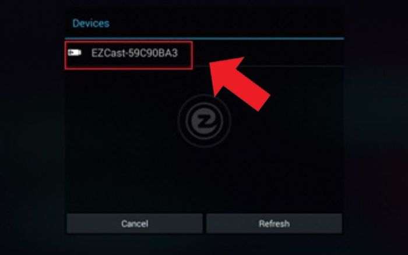Click the device row right of the EZCast name

(x=268, y=53)
